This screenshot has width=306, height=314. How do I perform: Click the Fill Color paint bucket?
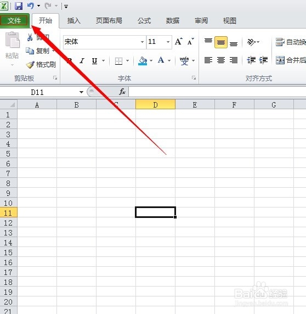click(x=143, y=61)
